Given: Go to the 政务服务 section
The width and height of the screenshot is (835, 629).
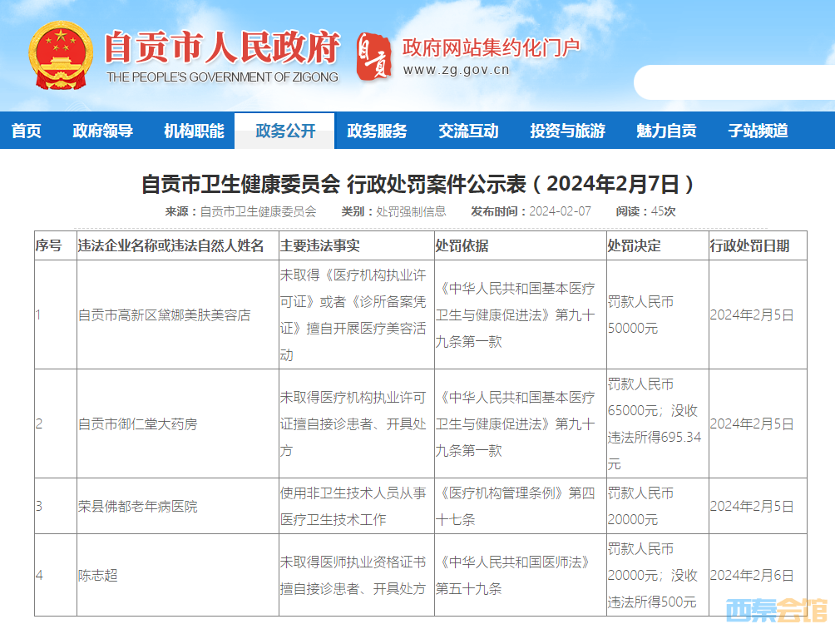Looking at the screenshot, I should click(x=377, y=131).
